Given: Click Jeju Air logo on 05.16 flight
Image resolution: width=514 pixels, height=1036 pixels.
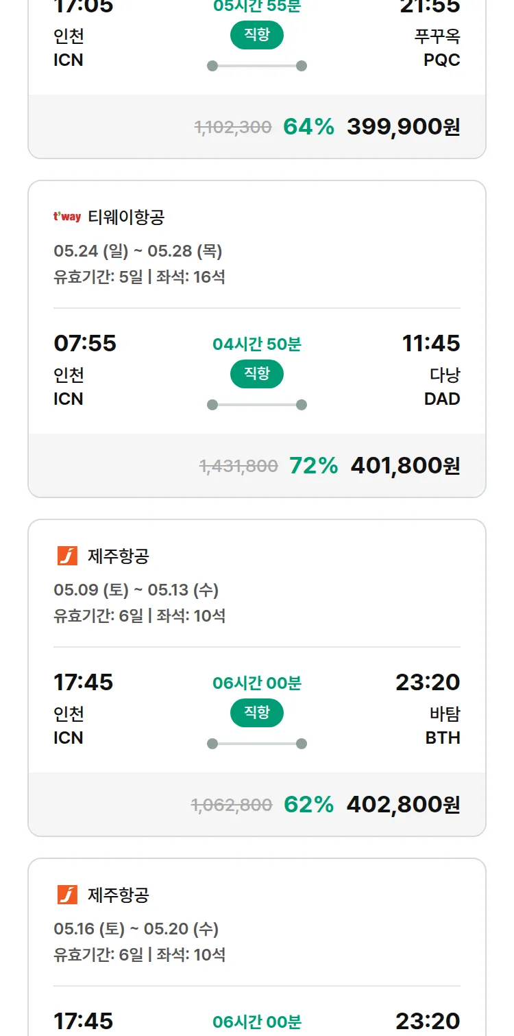Looking at the screenshot, I should 67,895.
